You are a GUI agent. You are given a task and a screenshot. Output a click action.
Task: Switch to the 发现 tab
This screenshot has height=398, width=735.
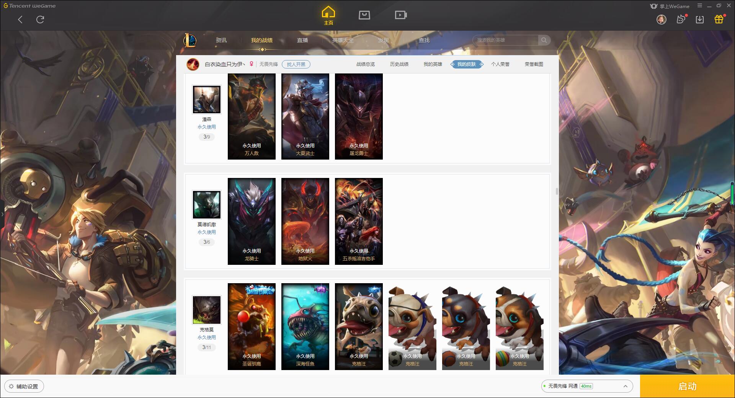(384, 40)
